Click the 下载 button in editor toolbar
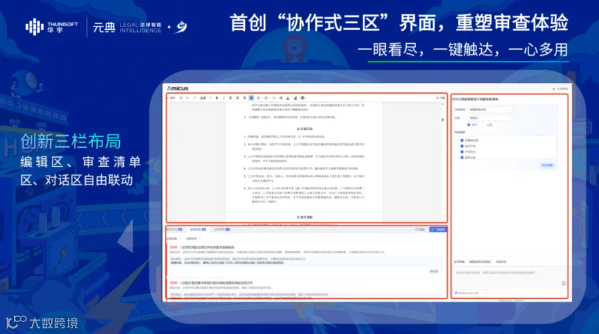 point(441,98)
